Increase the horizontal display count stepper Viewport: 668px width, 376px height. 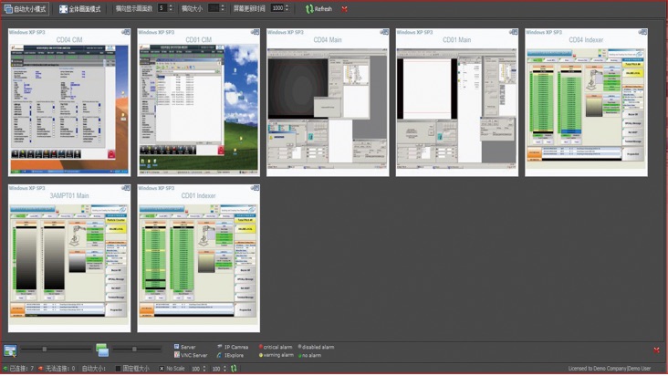(x=171, y=6)
